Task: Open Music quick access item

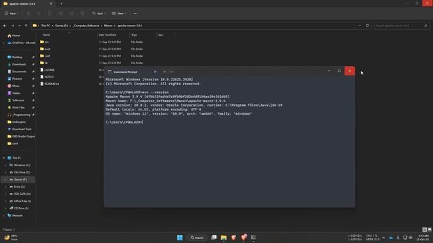Action: 16,86
